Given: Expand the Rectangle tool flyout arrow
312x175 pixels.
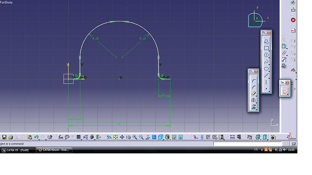Looking at the screenshot, I should point(269,51).
